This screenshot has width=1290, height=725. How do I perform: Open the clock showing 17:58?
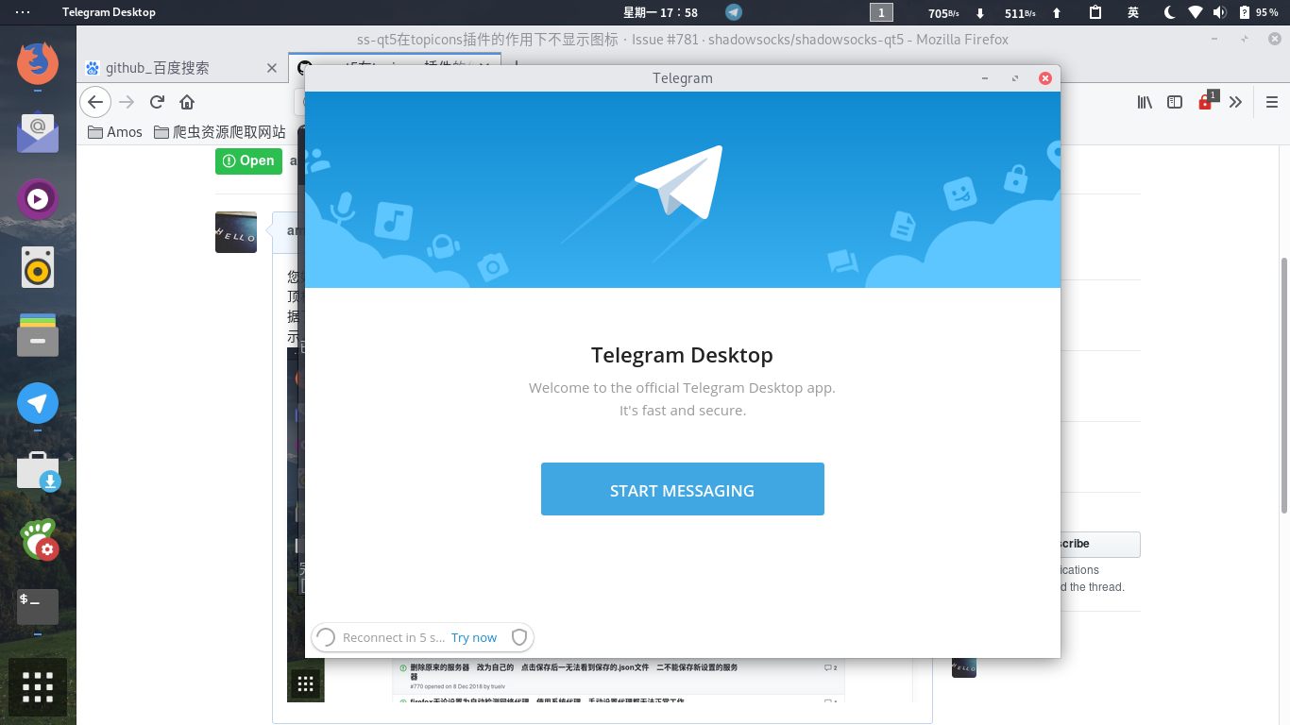point(660,12)
